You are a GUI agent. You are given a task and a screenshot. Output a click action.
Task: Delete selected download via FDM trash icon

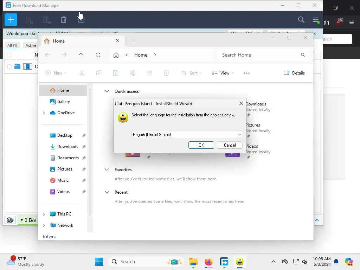[x=64, y=20]
